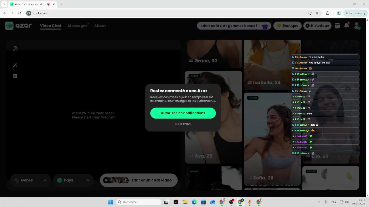
Task: Click the taskbar Rechercher search box
Action: (138, 202)
